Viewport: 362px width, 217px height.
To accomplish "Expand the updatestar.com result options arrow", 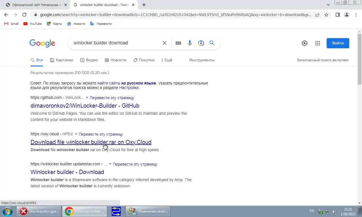I will (x=110, y=164).
